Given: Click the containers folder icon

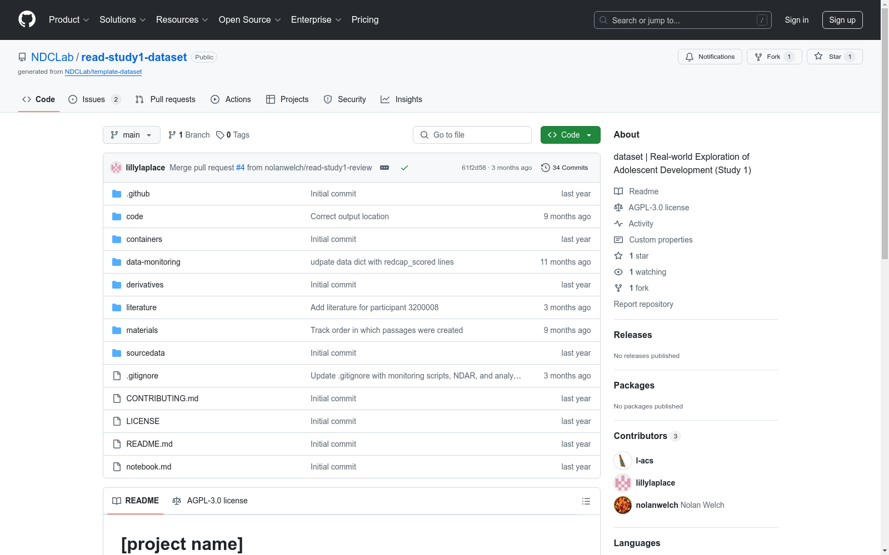Looking at the screenshot, I should point(117,239).
